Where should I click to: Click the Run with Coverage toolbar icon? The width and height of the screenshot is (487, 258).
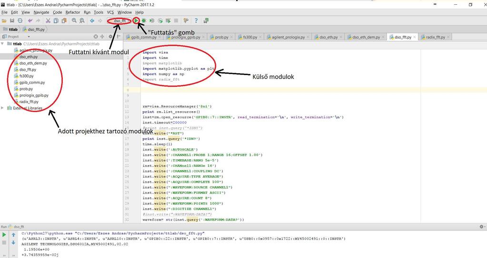[152, 21]
